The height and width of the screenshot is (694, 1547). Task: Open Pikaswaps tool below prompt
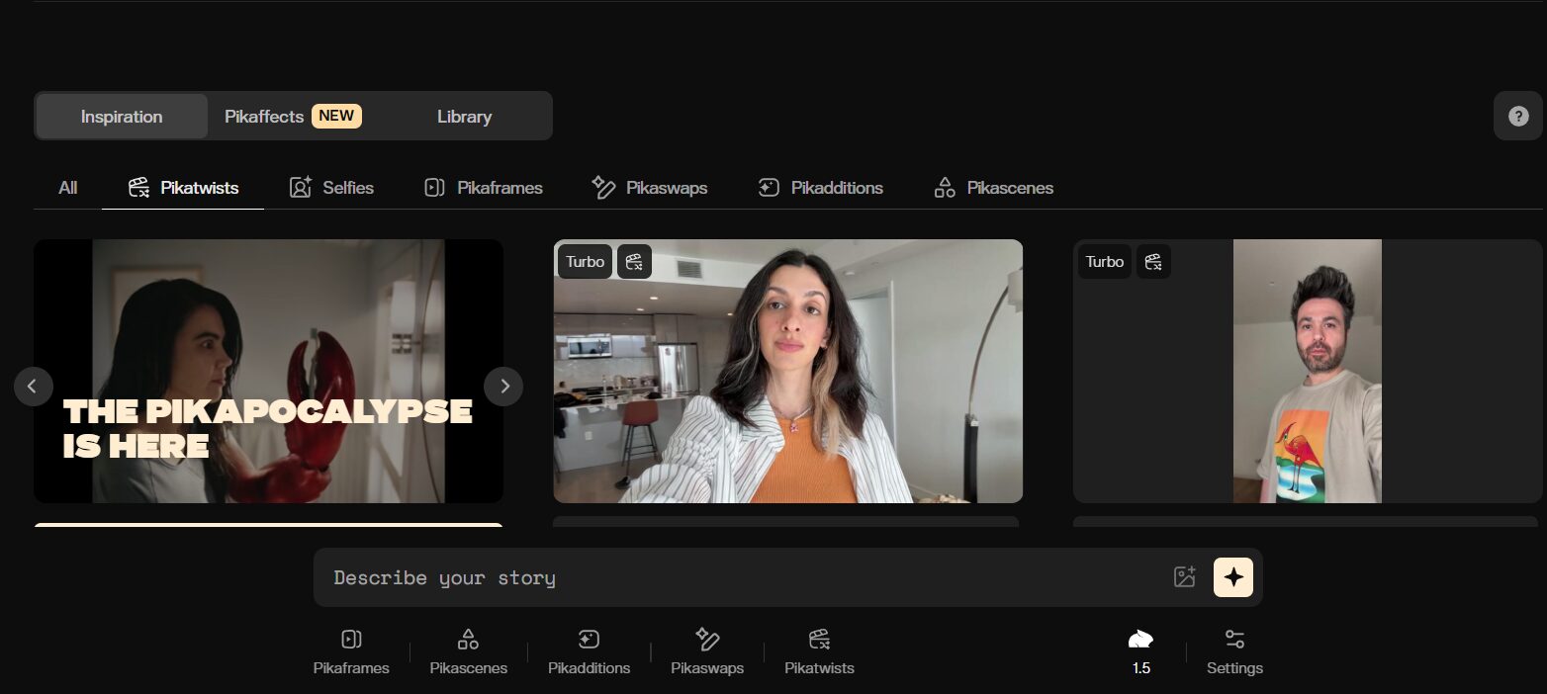click(707, 652)
